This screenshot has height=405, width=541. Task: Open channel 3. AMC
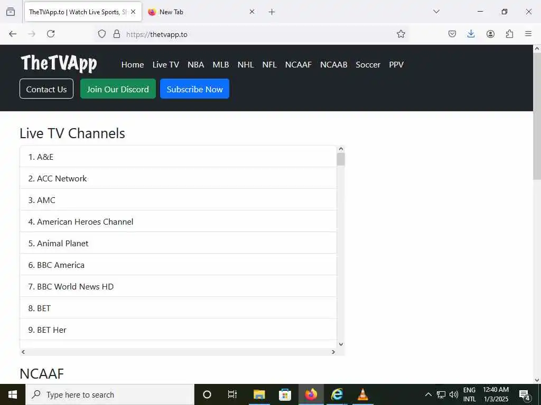pos(179,200)
